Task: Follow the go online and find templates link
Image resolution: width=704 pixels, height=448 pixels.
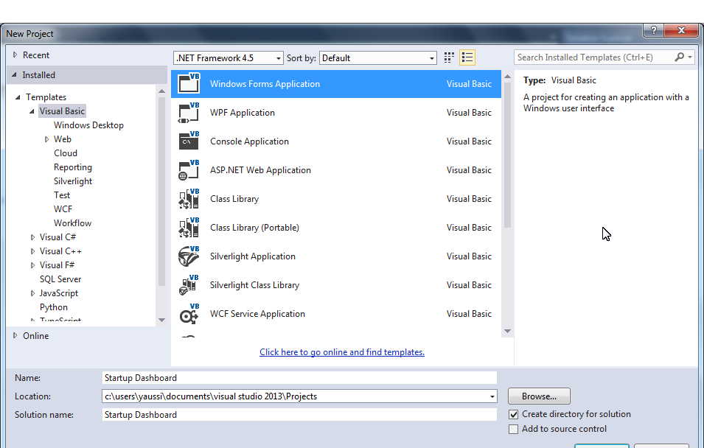Action: click(x=341, y=351)
